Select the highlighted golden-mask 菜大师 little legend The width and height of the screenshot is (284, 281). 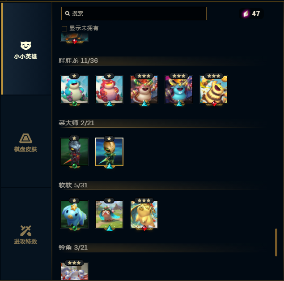tap(109, 152)
